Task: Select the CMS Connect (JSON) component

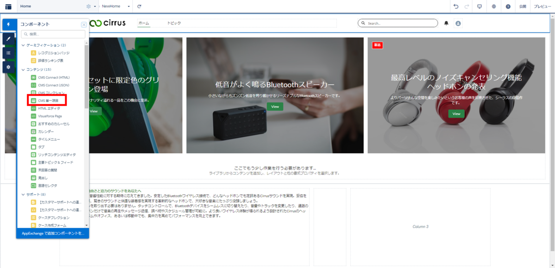Action: click(50, 85)
